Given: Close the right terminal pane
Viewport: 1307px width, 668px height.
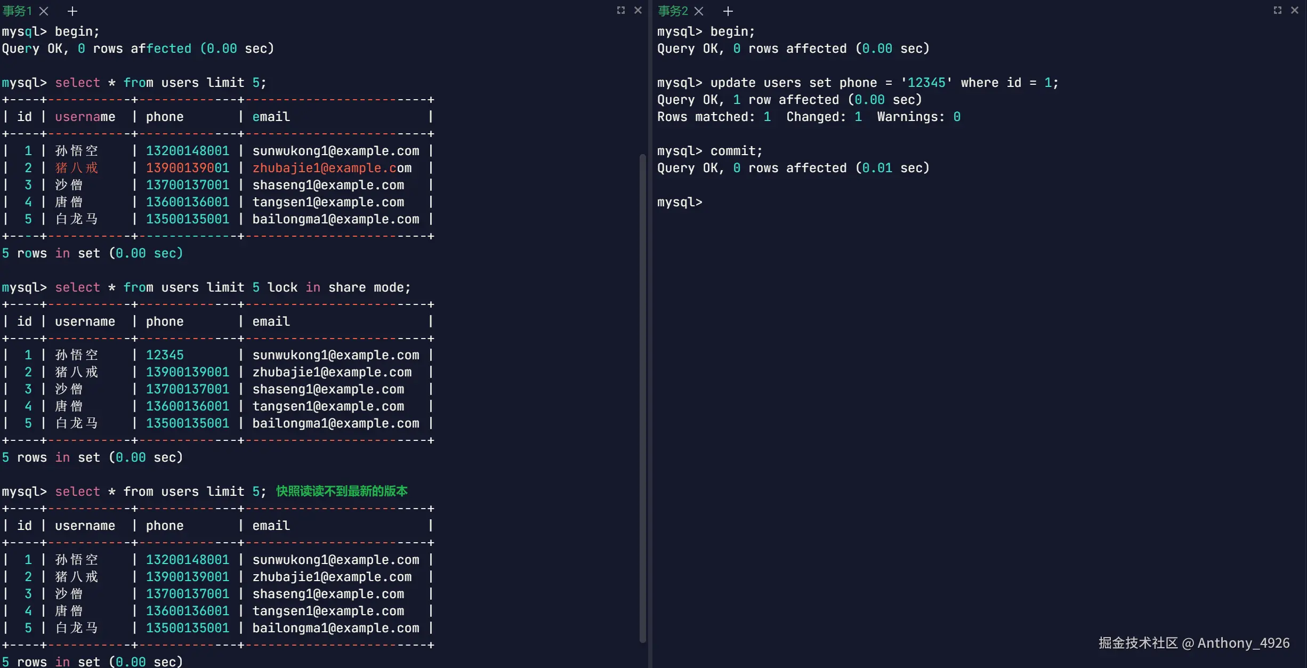Looking at the screenshot, I should [x=1295, y=10].
